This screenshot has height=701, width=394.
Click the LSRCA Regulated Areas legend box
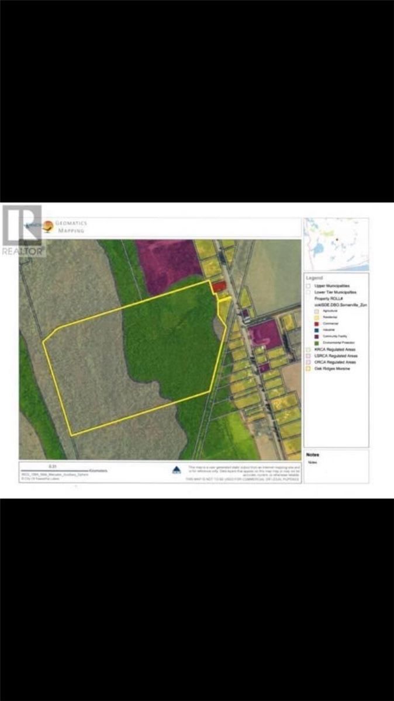[308, 356]
